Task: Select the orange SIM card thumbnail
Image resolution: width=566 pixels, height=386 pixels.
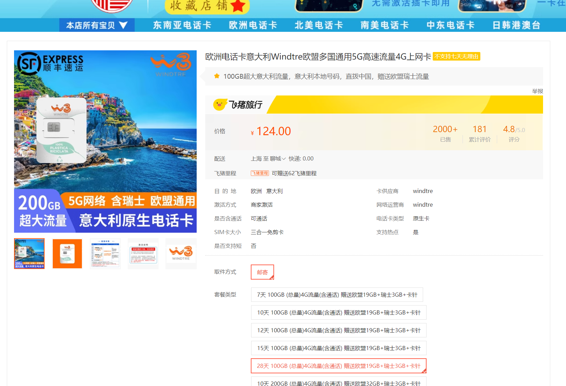Action: (67, 254)
